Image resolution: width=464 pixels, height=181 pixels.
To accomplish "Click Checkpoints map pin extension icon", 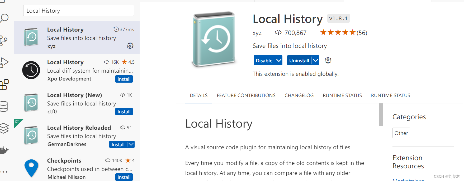I will pyautogui.click(x=31, y=168).
